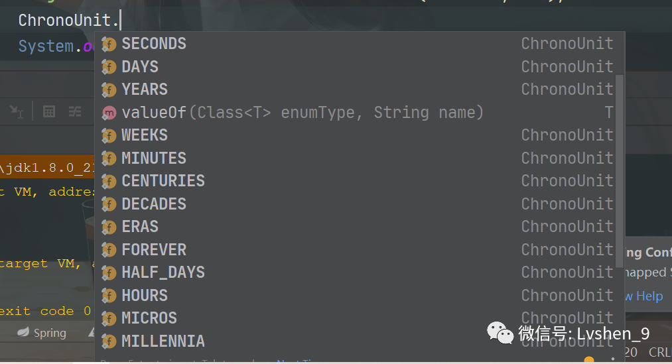Image resolution: width=672 pixels, height=364 pixels.
Task: Click the field icon next to FOREVER
Action: (x=109, y=250)
